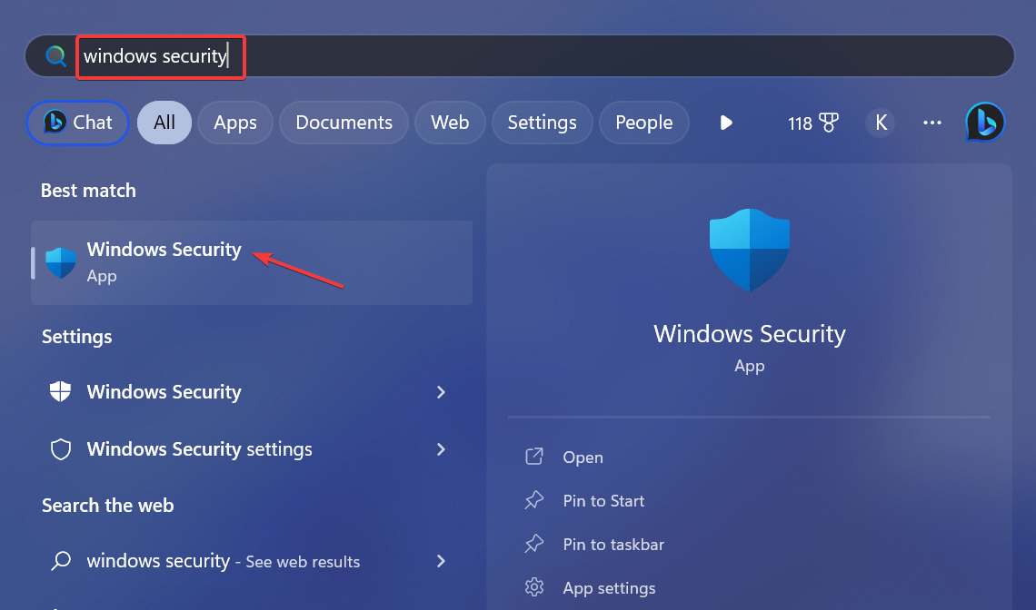Image resolution: width=1036 pixels, height=610 pixels.
Task: Click the pin icon beside Pin to Start
Action: coord(533,500)
